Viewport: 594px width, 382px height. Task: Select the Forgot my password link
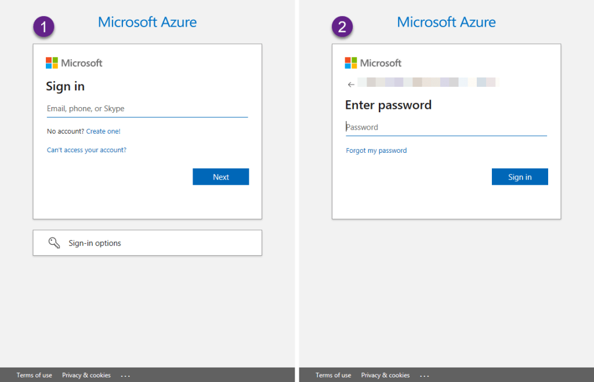pos(376,150)
